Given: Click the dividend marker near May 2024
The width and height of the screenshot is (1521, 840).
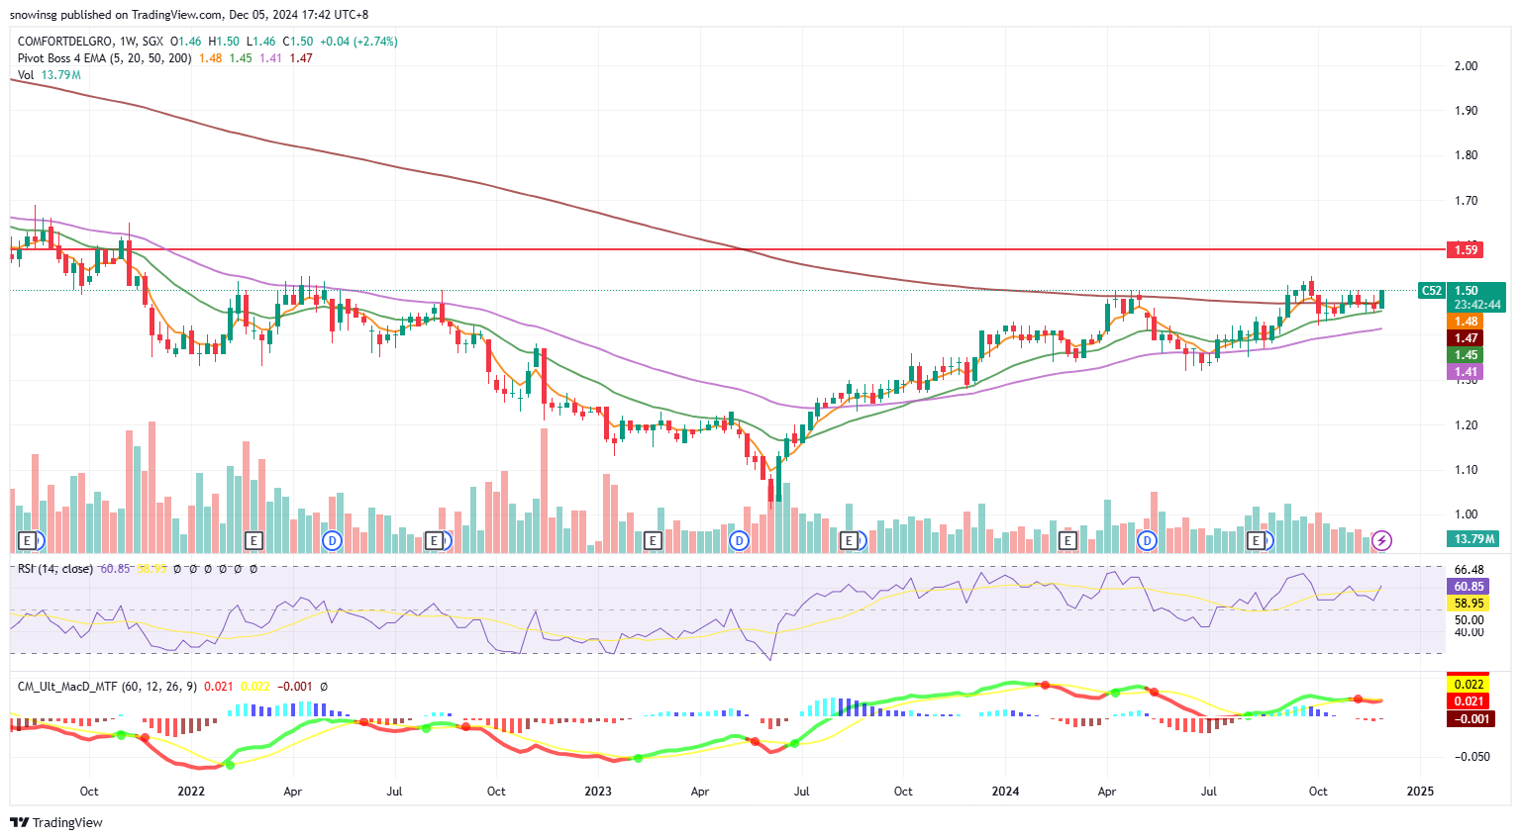Looking at the screenshot, I should 1148,540.
